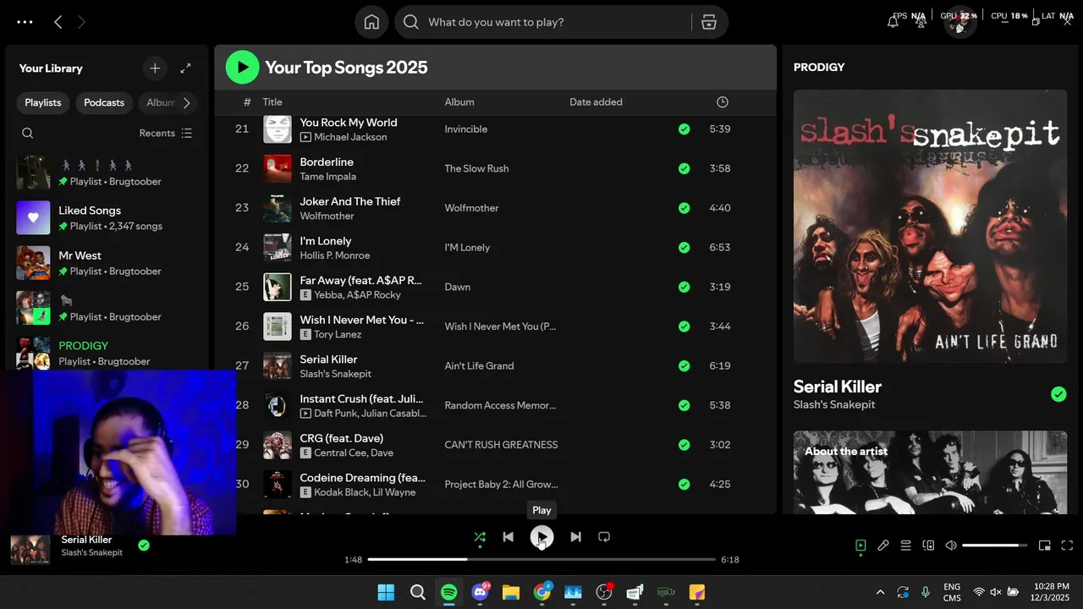Search within Your Library
The height and width of the screenshot is (609, 1083).
(28, 133)
